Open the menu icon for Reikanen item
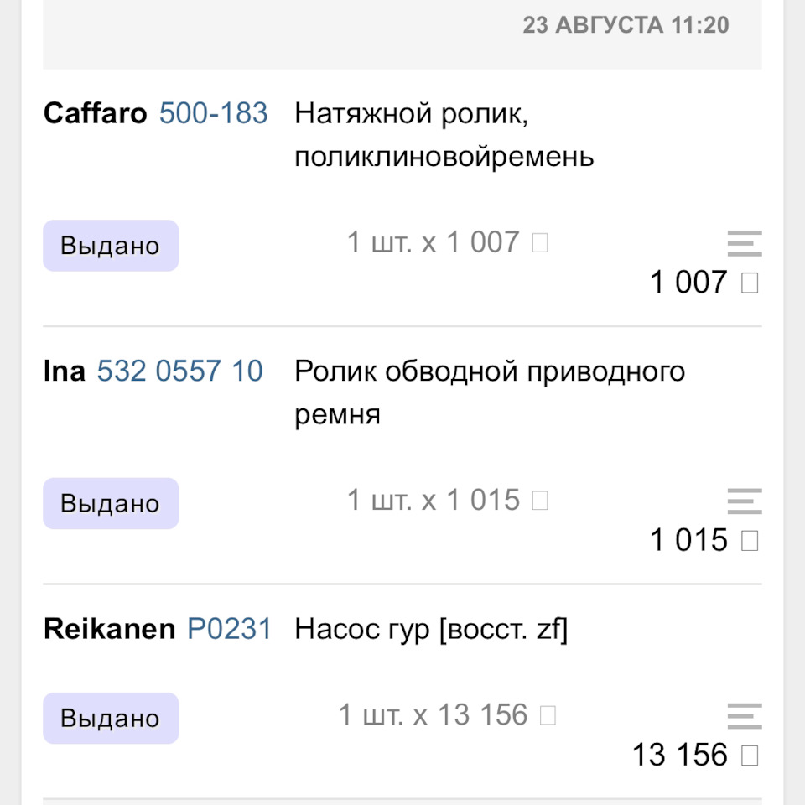The width and height of the screenshot is (805, 805). [x=744, y=716]
